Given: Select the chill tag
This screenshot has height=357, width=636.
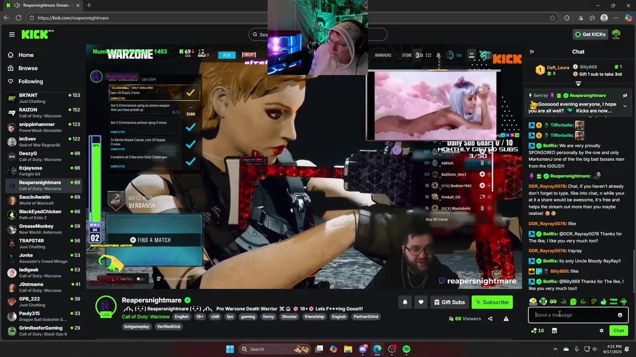Looking at the screenshot, I should tap(215, 316).
